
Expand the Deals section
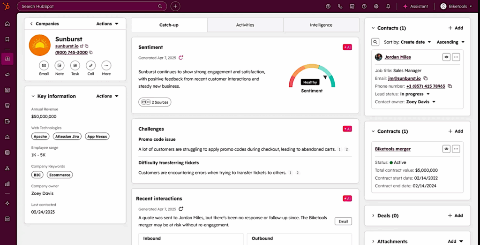point(373,216)
